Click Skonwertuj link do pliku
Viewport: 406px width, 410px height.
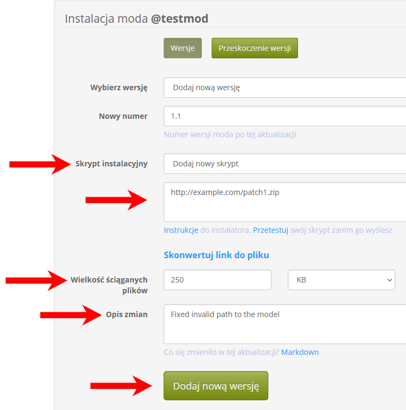[x=216, y=255]
